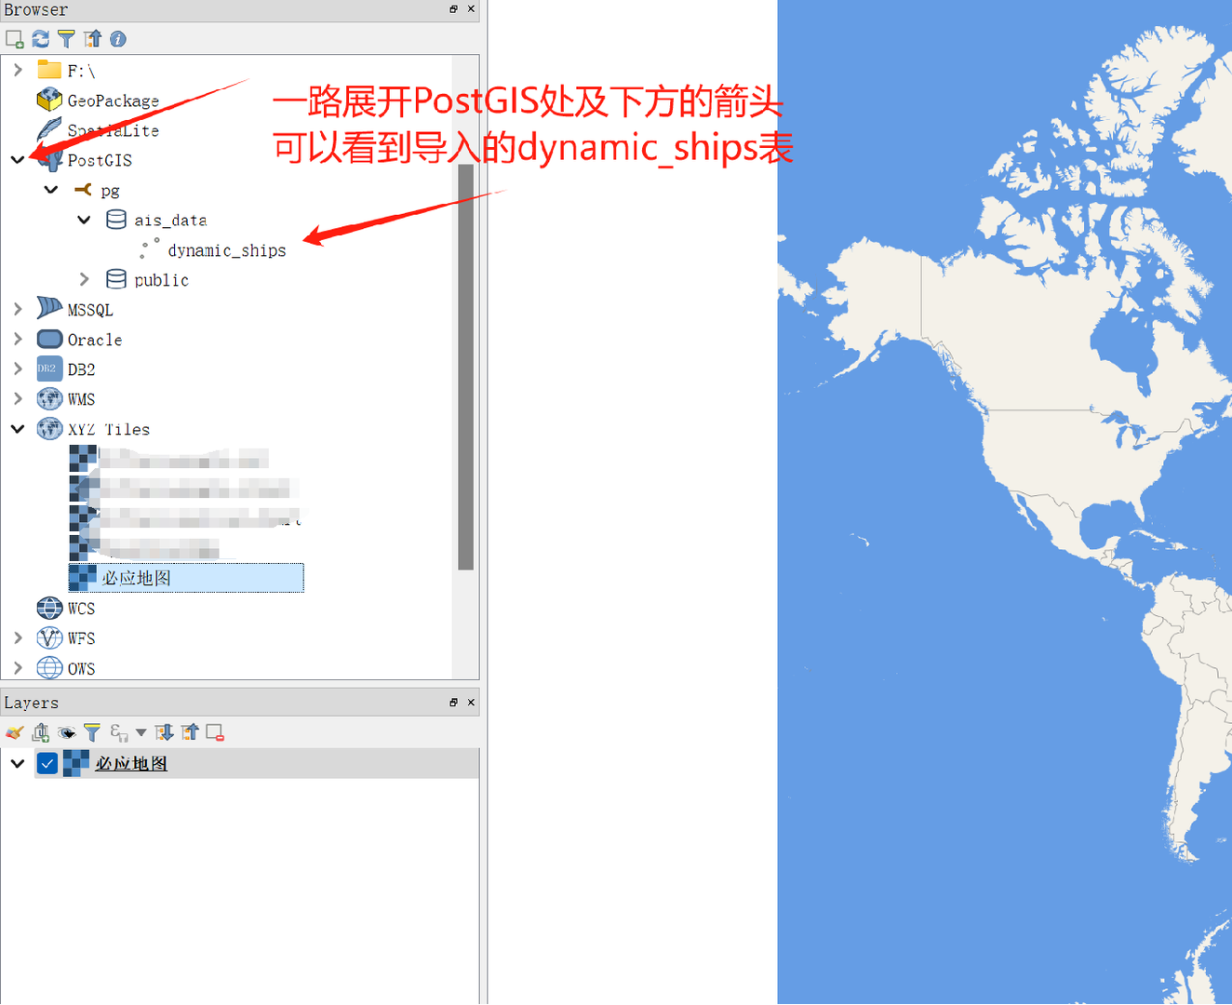Toggle visibility checkbox of 必应地图 layer
The image size is (1232, 1005).
[x=47, y=764]
